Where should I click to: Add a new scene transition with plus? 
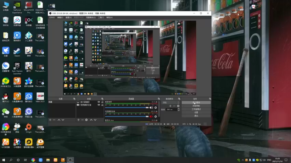tap(170, 106)
